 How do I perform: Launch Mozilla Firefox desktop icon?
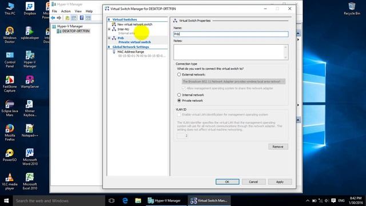pyautogui.click(x=10, y=133)
